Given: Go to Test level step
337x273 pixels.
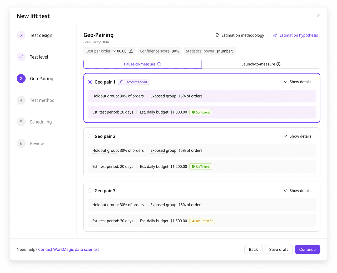Looking at the screenshot, I should pyautogui.click(x=39, y=57).
